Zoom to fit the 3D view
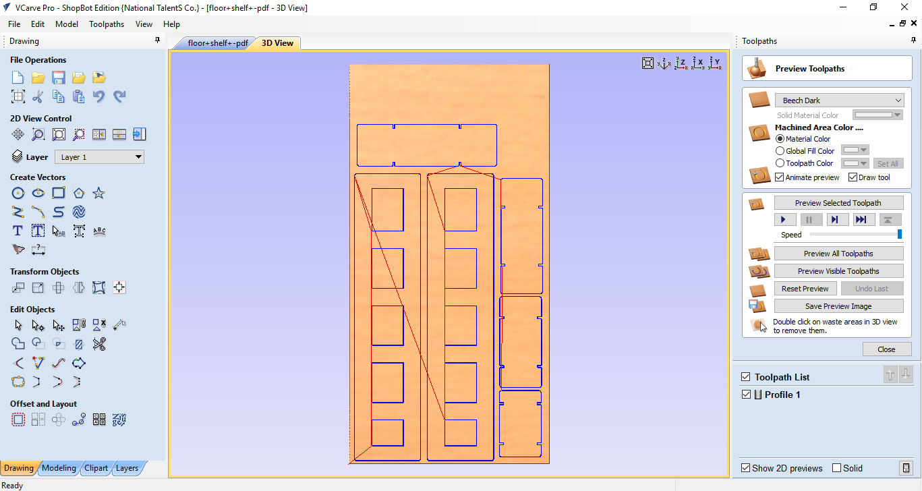Viewport: 922px width, 491px height. pyautogui.click(x=647, y=63)
